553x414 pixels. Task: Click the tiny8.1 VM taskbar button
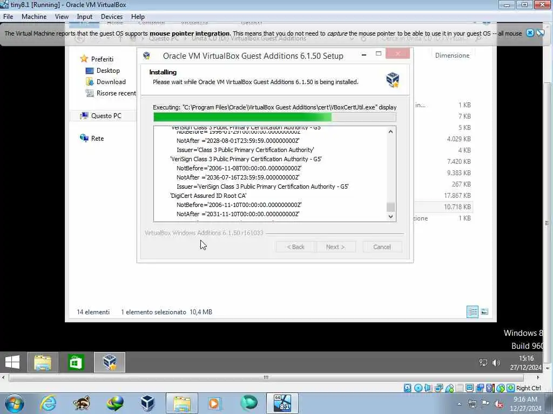point(282,403)
